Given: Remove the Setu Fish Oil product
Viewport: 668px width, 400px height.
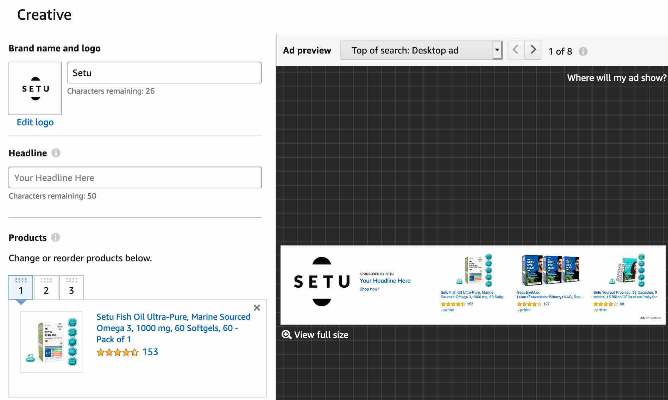Looking at the screenshot, I should (x=257, y=308).
